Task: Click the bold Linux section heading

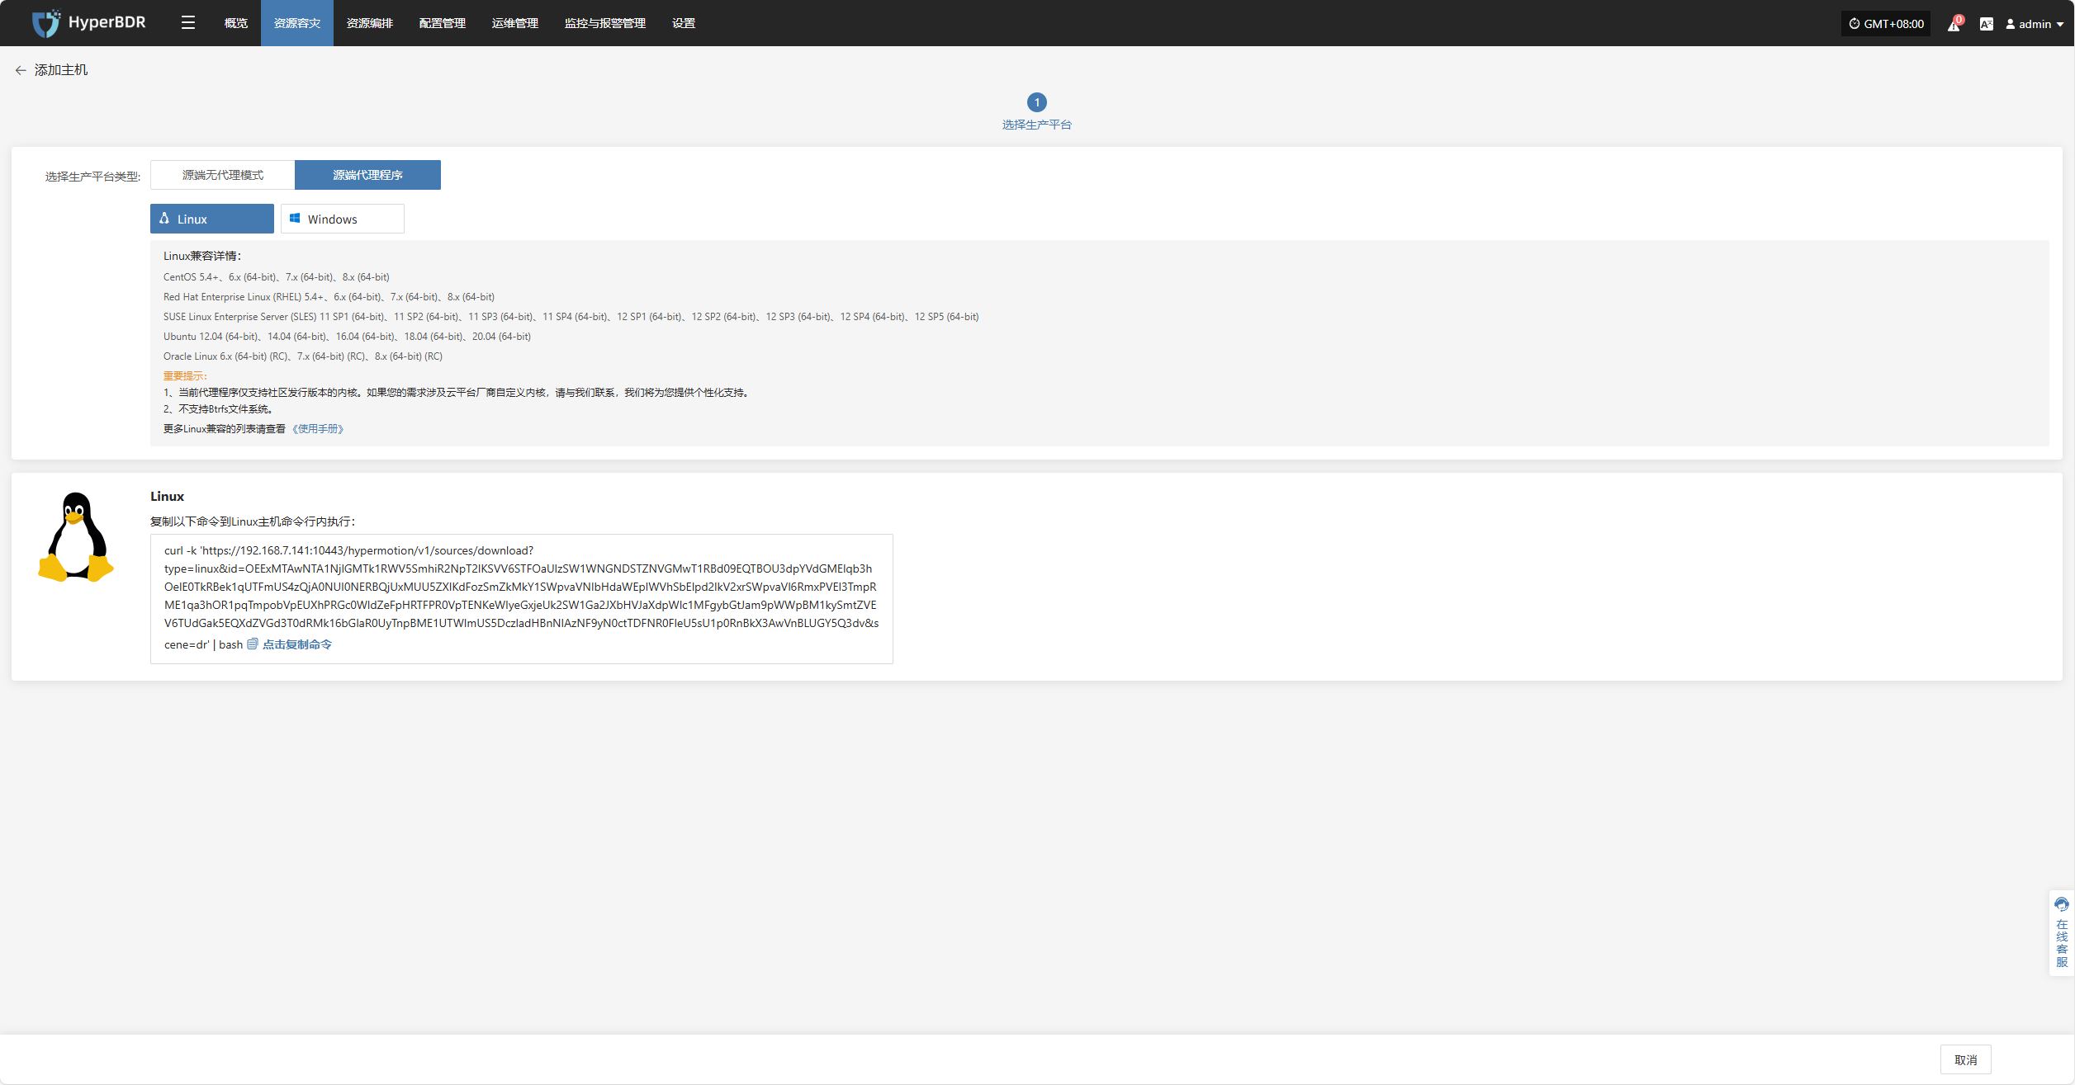Action: click(x=167, y=496)
